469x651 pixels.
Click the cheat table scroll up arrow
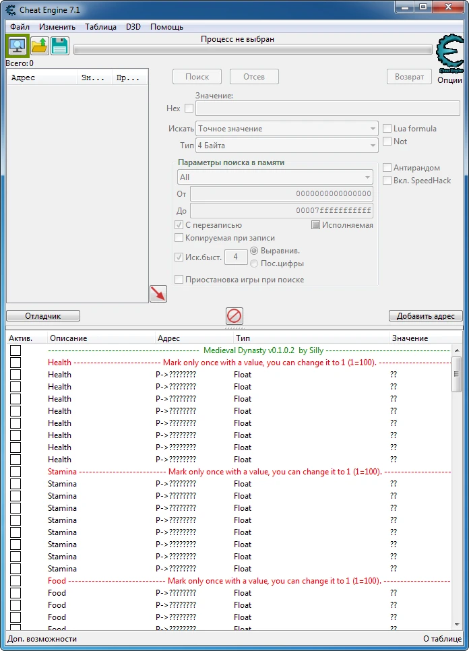point(457,350)
